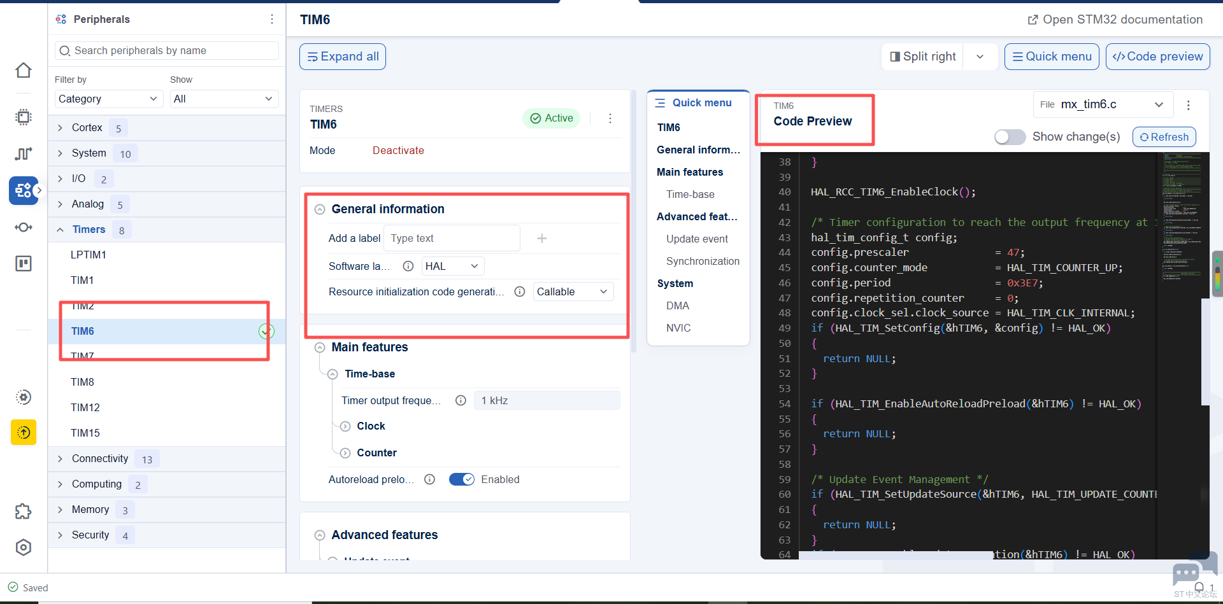Open the chip pinout view icon
The image size is (1223, 604).
point(24,117)
